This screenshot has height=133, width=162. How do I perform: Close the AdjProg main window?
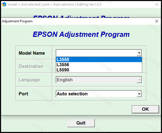point(157,4)
